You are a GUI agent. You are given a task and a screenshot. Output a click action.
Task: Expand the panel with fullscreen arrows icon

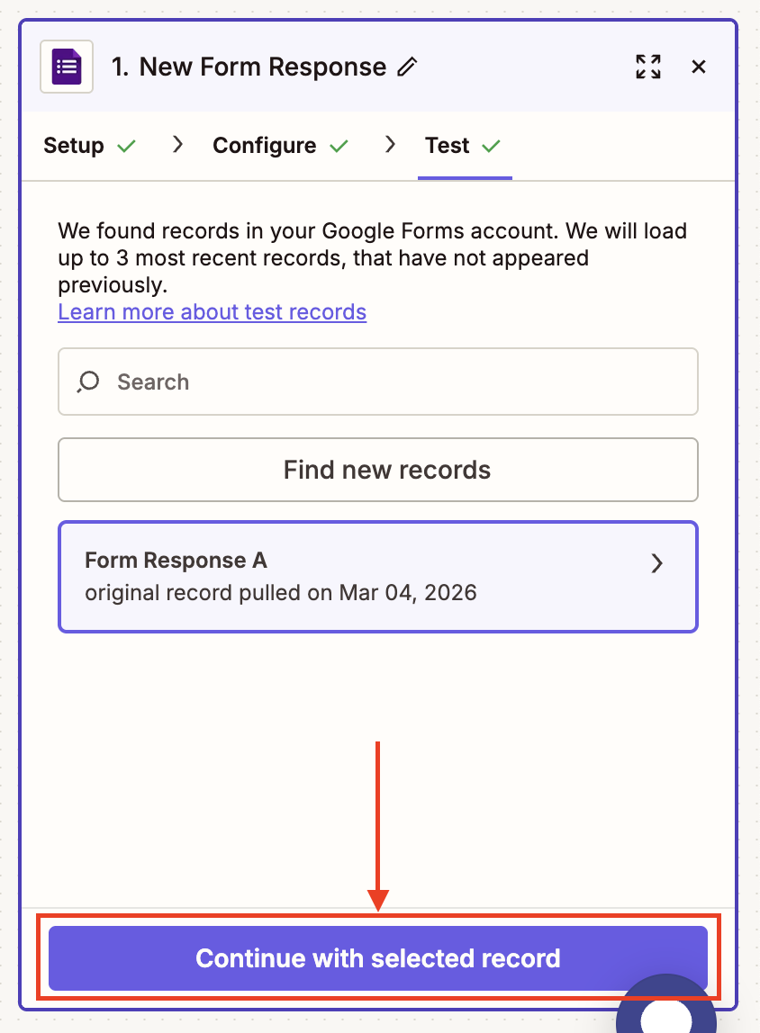coord(647,67)
